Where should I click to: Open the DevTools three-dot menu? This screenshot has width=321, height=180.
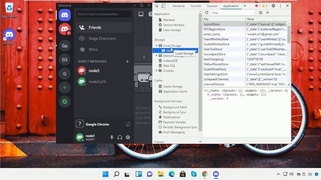[x=280, y=6]
